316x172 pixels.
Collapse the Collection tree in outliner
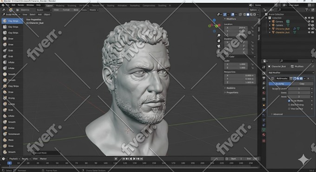click(x=267, y=18)
